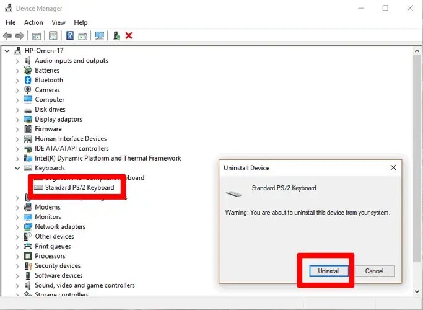Expand the Processors chevron
Screen dimensions: 423x310
point(17,256)
